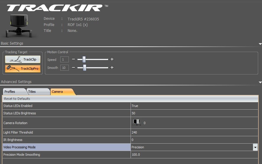This screenshot has width=262, height=164.
Task: Click Reset to Defaults
Action: (17, 99)
